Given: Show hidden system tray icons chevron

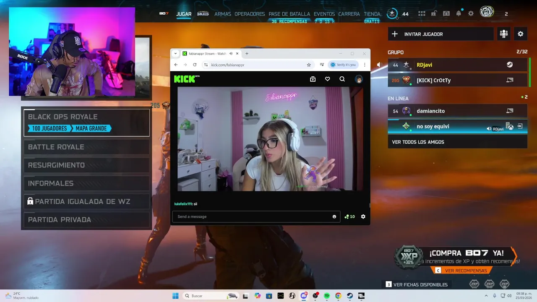Looking at the screenshot, I should click(x=486, y=296).
